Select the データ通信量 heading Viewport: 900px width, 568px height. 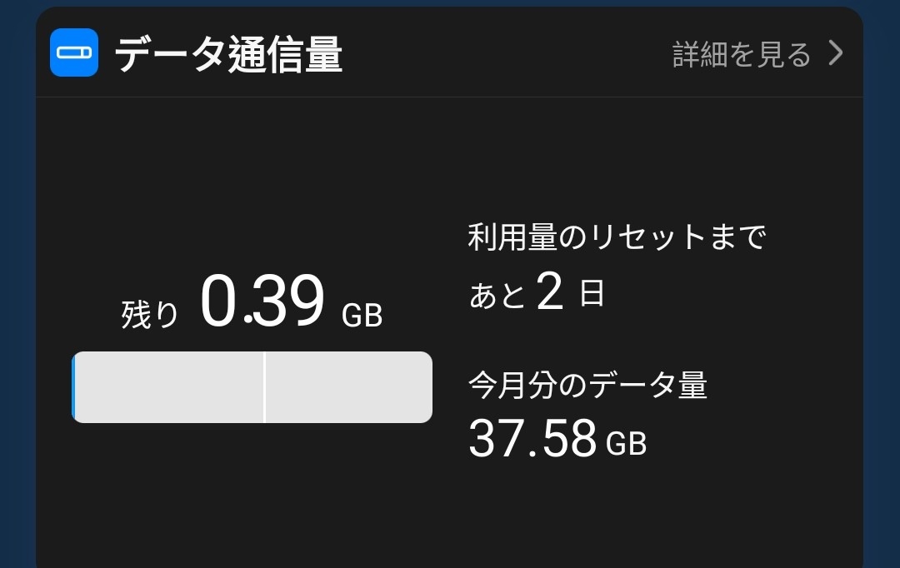pos(228,54)
